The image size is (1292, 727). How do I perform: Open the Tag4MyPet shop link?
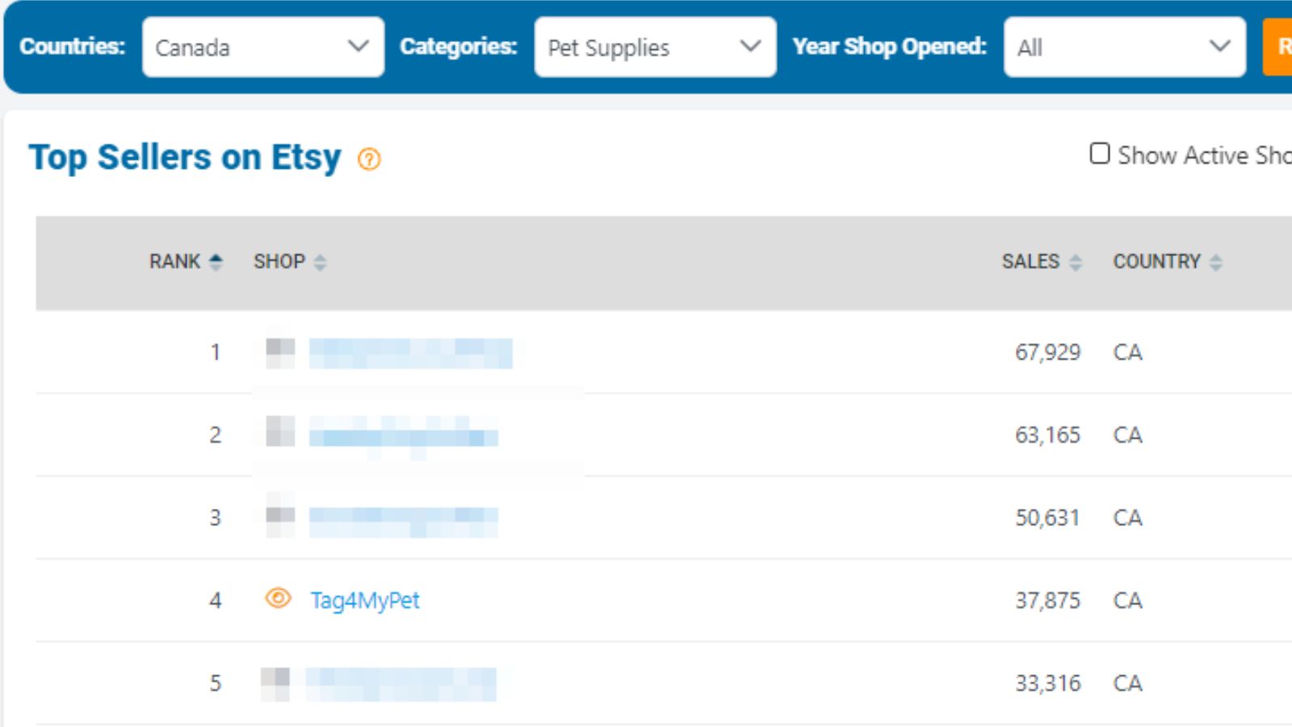(364, 600)
